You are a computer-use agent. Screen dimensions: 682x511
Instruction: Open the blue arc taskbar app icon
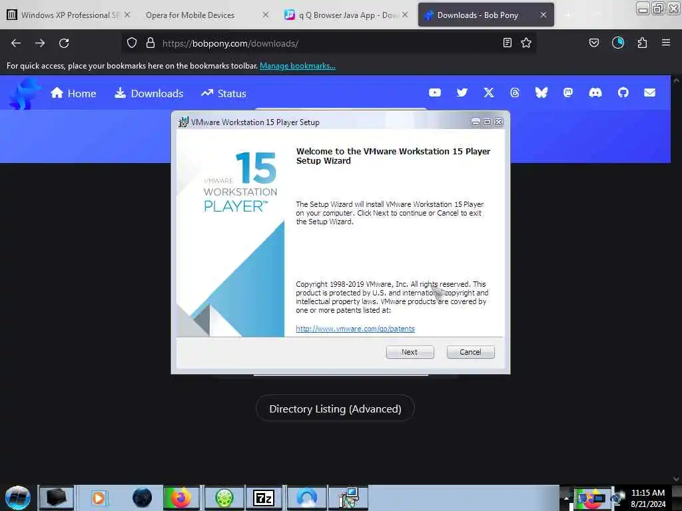[306, 498]
